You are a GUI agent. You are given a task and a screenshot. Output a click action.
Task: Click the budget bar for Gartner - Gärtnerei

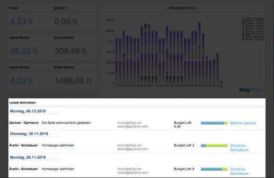click(214, 123)
